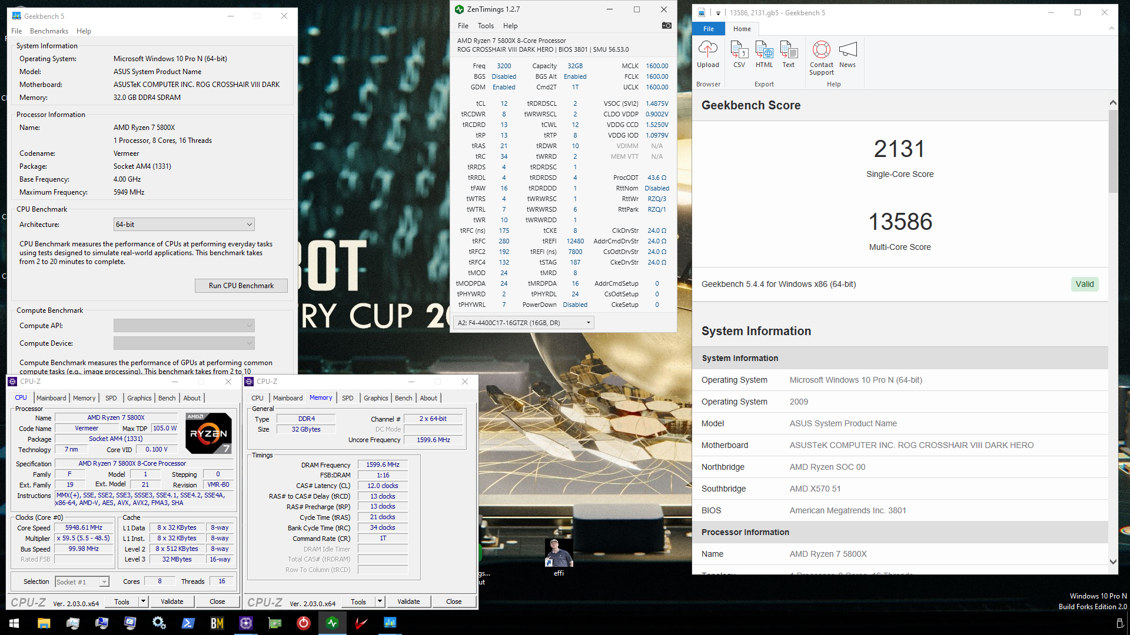
Task: Open Architecture 64-bit dropdown
Action: [184, 225]
